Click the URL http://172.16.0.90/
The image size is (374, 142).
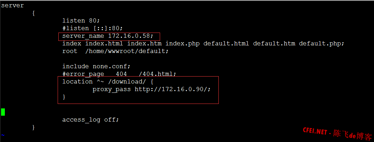(173, 89)
